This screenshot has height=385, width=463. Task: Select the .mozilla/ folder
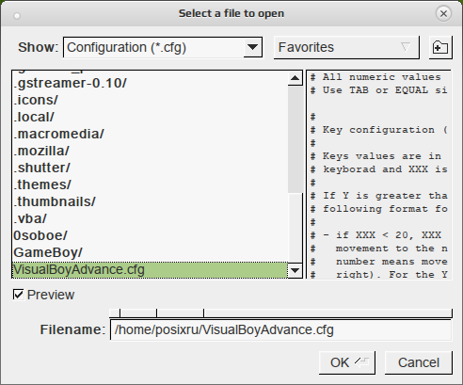tap(150, 151)
